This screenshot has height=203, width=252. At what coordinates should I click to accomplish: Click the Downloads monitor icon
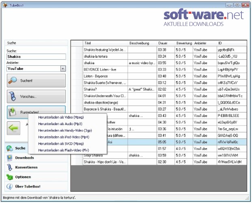[10, 158]
